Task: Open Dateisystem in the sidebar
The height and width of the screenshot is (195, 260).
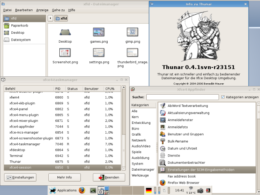Action: tap(24, 40)
